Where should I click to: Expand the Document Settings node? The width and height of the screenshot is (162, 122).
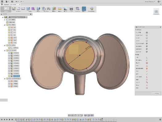pyautogui.click(x=5, y=20)
